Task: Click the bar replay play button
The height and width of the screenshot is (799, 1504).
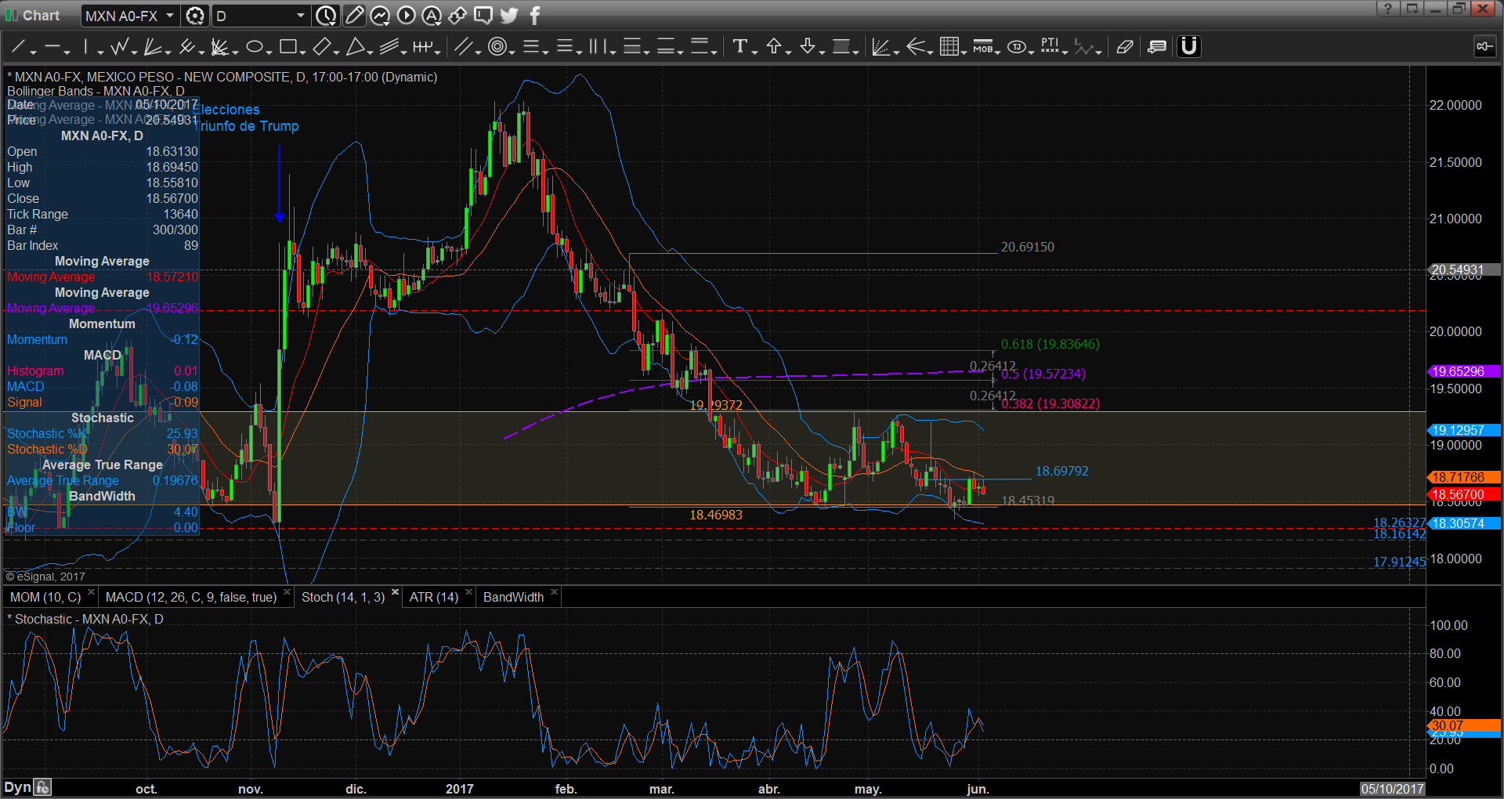Action: point(406,16)
